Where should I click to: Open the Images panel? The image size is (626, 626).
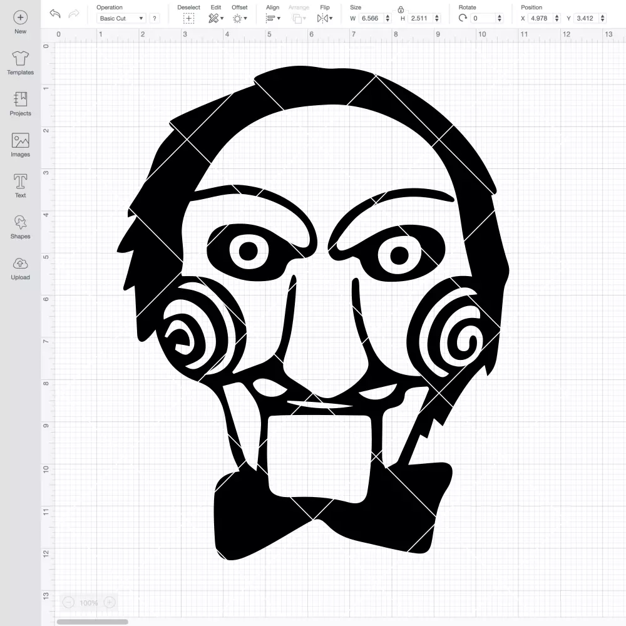pyautogui.click(x=21, y=140)
